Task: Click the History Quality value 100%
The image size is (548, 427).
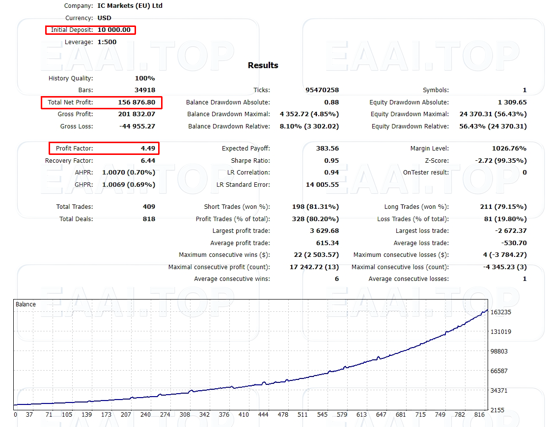Action: click(145, 78)
